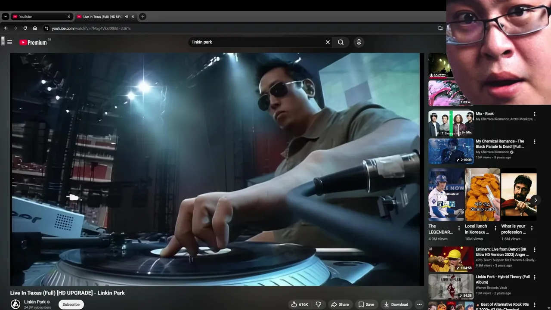Screen dimensions: 551x310
Task: Reload the current page
Action: (25, 28)
